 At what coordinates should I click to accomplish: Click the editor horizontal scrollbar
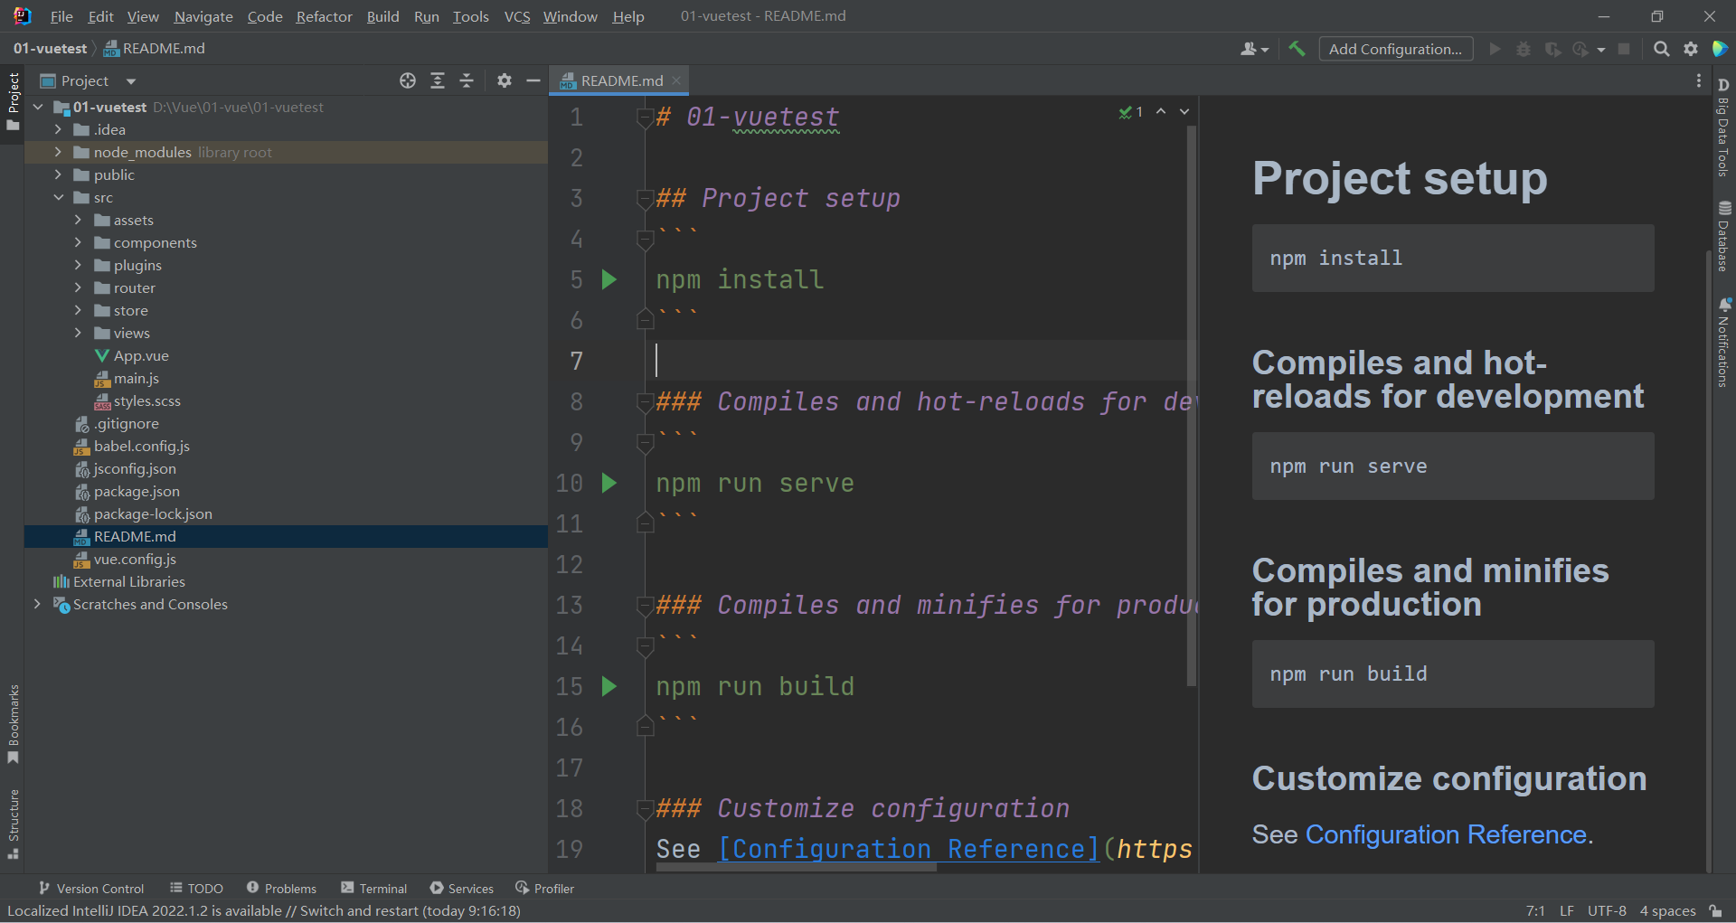(x=796, y=867)
